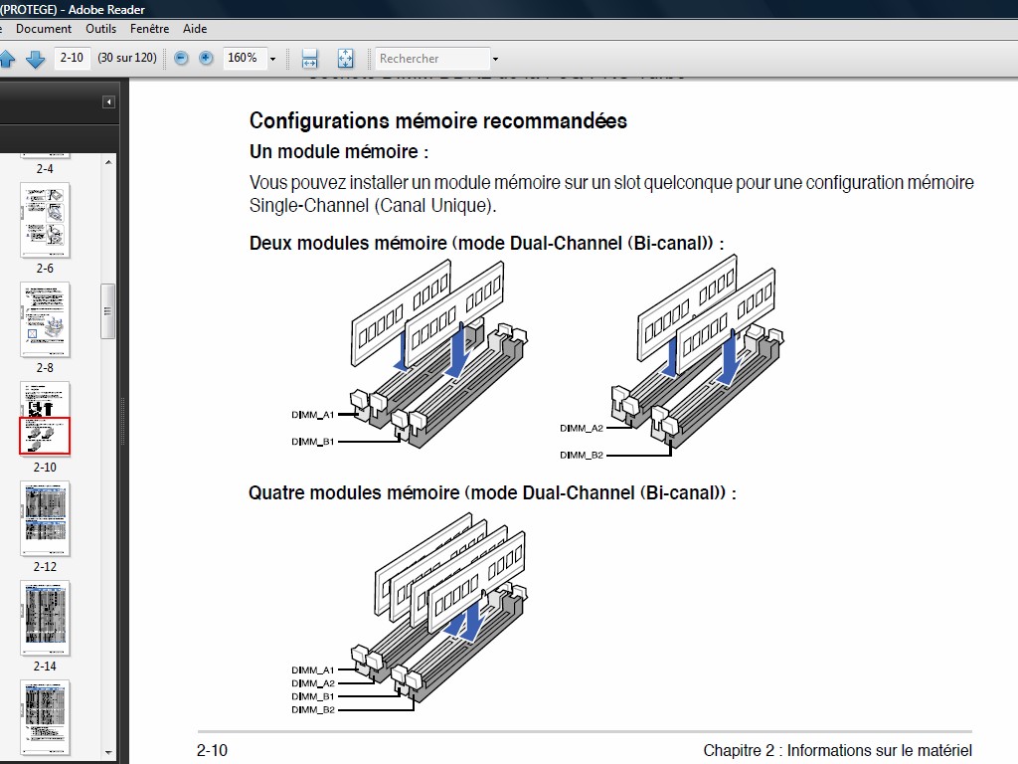Select the page 2-6 thumbnail
Image resolution: width=1018 pixels, height=764 pixels.
(45, 220)
